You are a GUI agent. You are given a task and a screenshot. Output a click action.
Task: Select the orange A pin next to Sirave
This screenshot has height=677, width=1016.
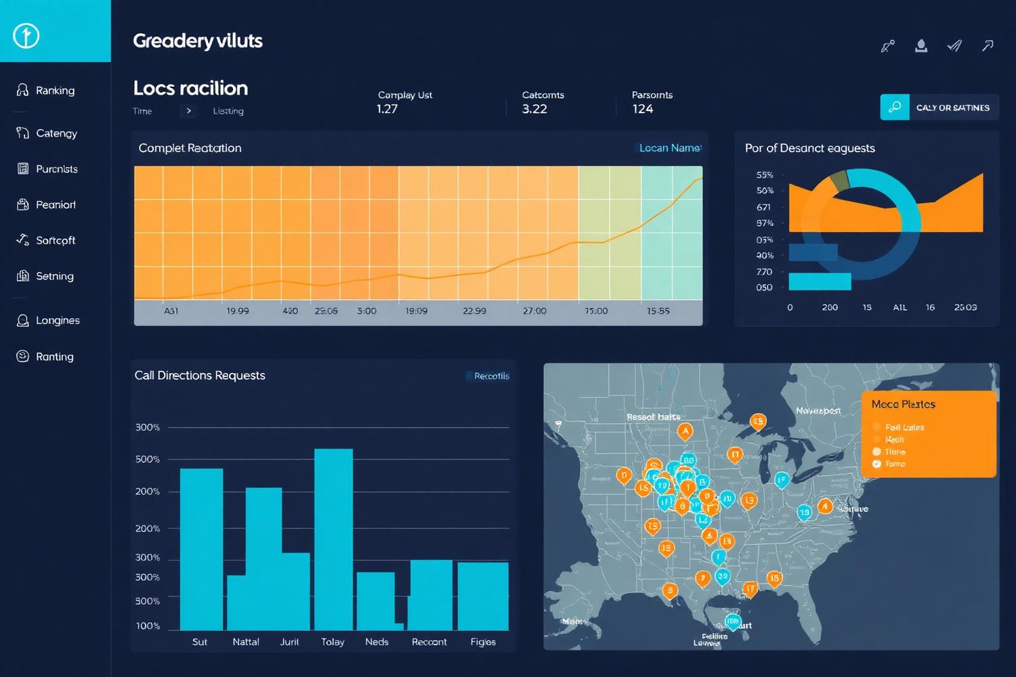824,506
